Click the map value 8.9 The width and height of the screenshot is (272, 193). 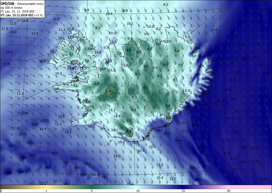coord(125,10)
